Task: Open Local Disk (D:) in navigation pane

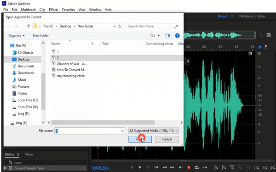Action: coord(28,107)
